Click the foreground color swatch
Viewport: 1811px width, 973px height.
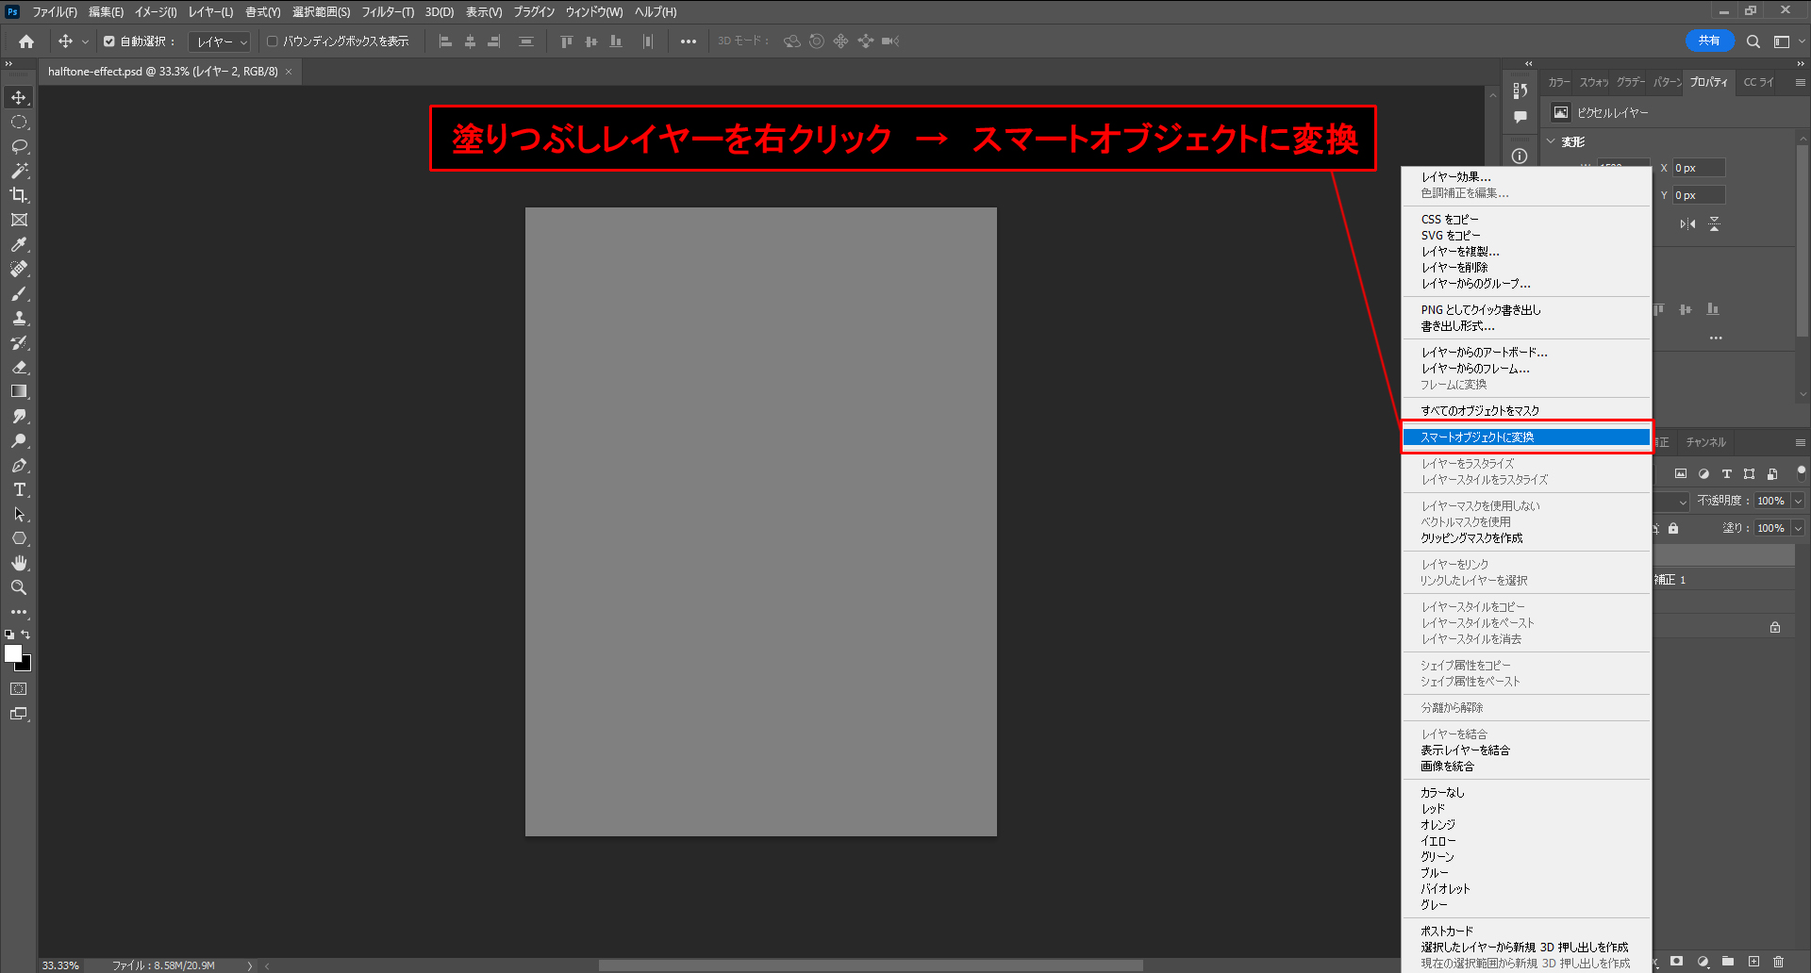pos(13,653)
